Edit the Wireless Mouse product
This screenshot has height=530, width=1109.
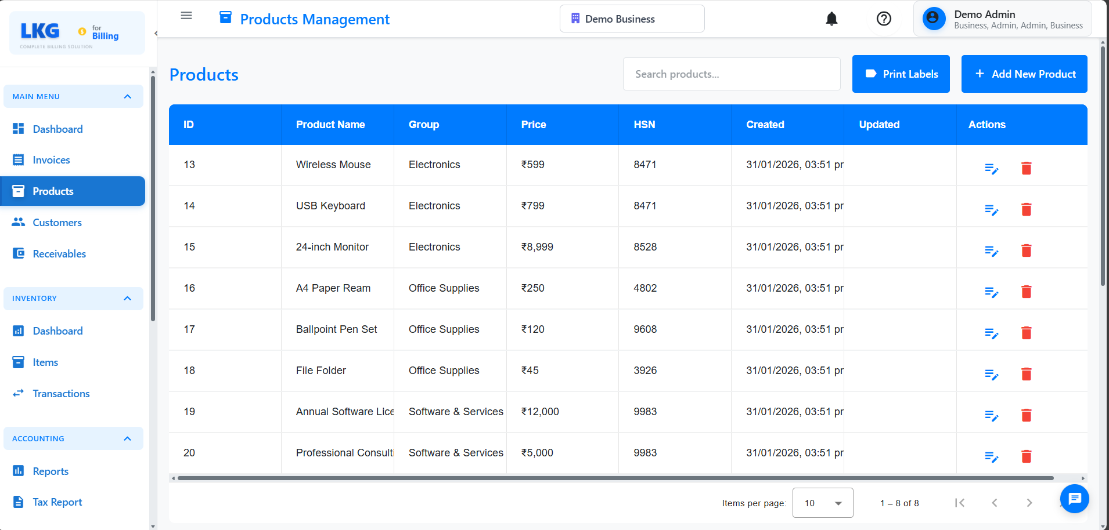[991, 169]
